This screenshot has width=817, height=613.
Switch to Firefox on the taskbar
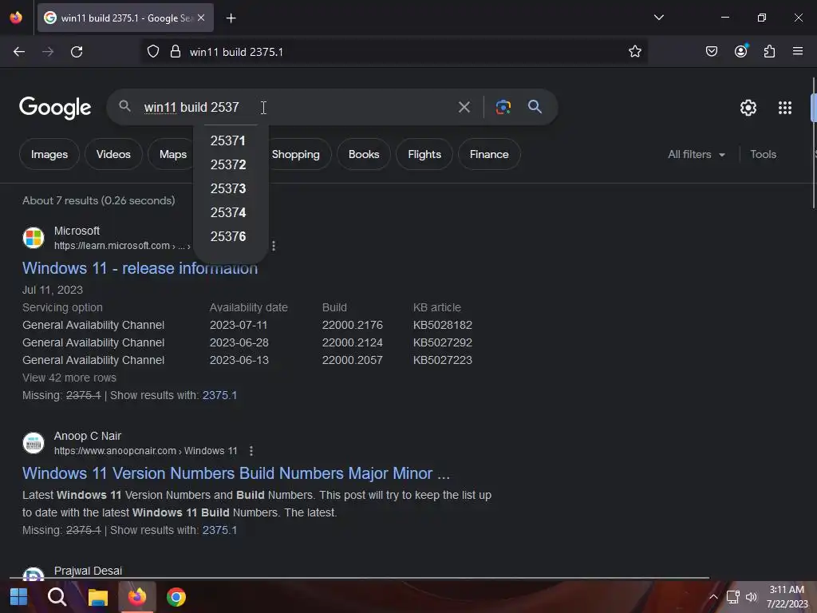[x=137, y=597]
